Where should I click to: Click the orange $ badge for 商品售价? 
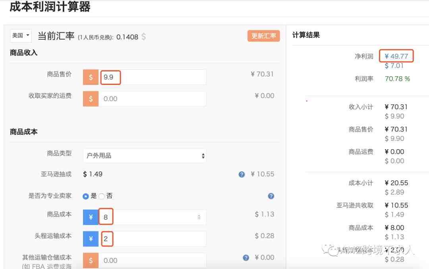(91, 77)
